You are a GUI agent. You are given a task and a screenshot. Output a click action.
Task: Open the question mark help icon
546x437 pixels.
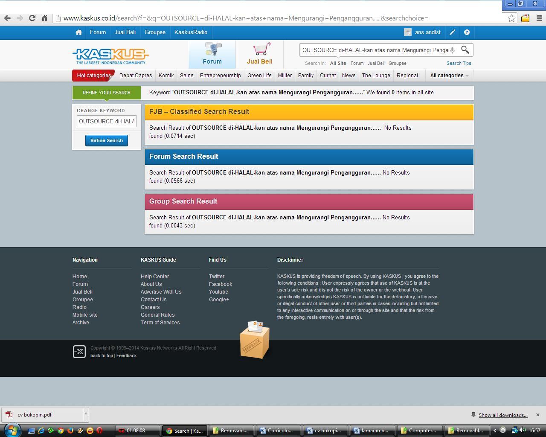(x=467, y=32)
